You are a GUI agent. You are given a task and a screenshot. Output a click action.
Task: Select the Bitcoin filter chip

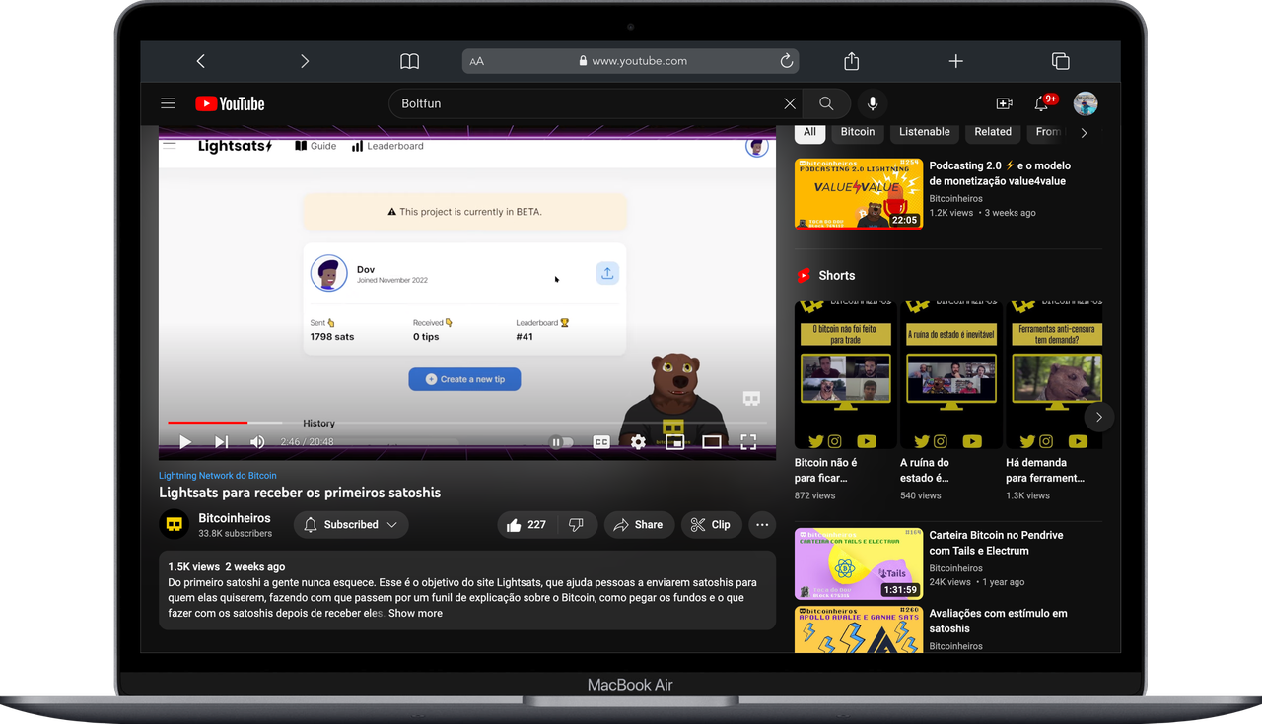tap(858, 132)
